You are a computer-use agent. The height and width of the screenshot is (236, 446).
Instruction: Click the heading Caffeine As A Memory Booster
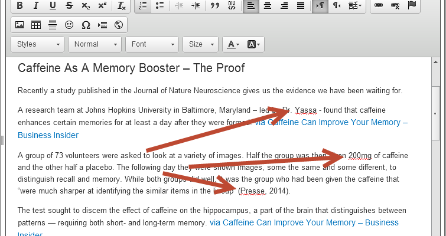coord(131,68)
